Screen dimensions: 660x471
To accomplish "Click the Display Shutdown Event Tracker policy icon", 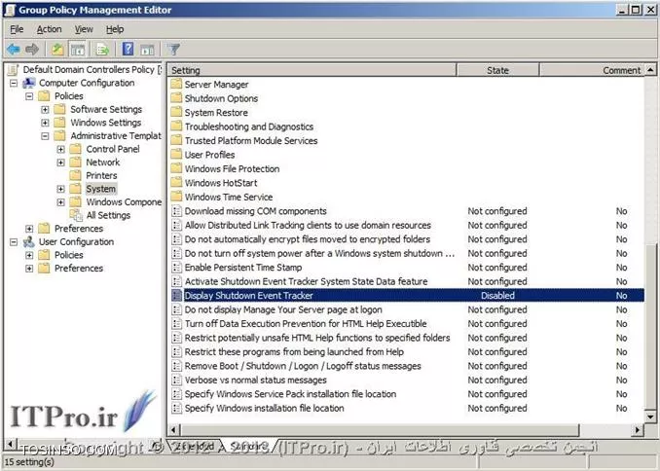I will 177,295.
